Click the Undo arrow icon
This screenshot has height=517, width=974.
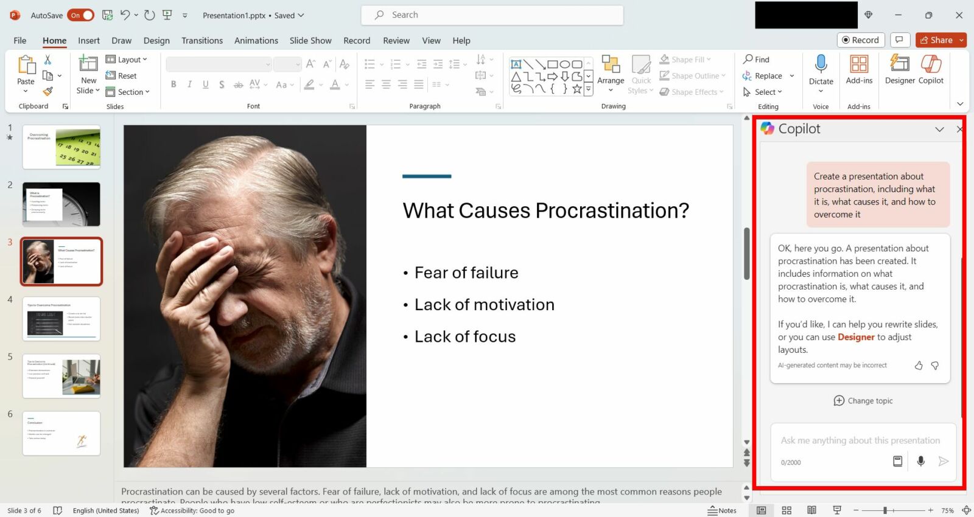[x=125, y=15]
